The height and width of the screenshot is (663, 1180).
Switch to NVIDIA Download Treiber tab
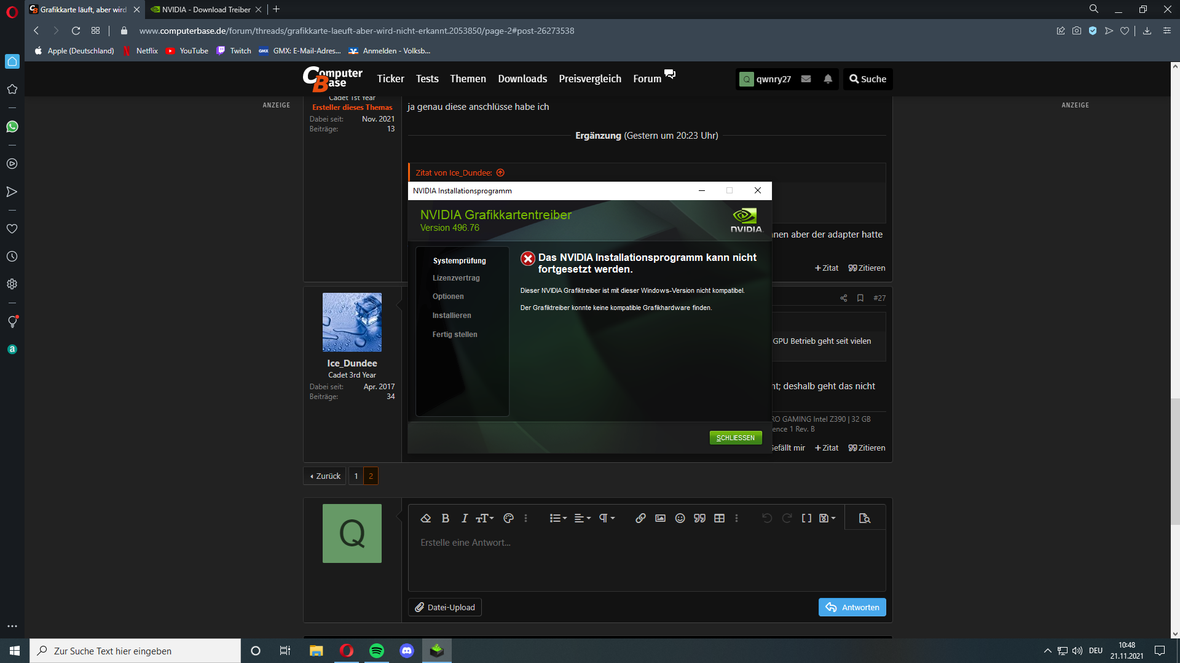click(206, 9)
